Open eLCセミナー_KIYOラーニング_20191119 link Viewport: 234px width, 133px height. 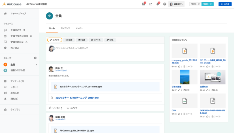pyautogui.click(x=77, y=98)
